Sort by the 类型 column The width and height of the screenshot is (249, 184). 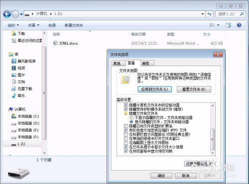(x=171, y=34)
